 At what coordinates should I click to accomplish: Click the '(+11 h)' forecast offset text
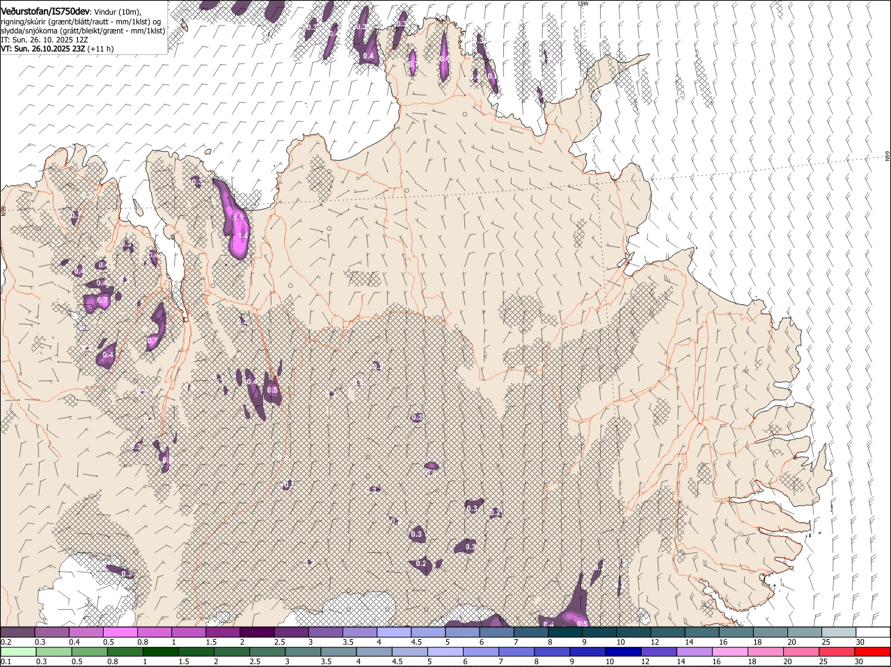(100, 49)
